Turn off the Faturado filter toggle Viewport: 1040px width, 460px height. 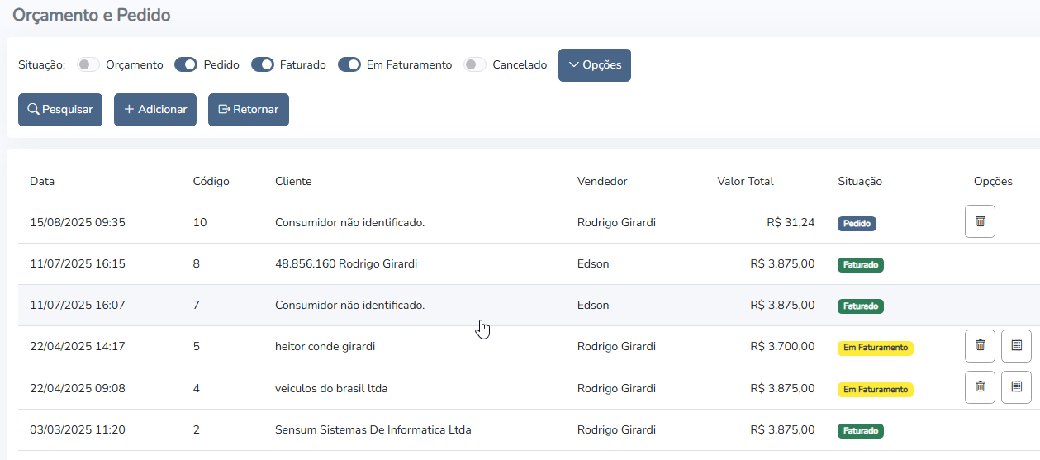[x=263, y=64]
